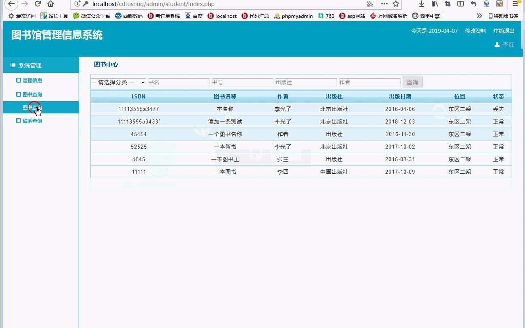
Task: Click author cell 张三
Action: click(x=283, y=159)
